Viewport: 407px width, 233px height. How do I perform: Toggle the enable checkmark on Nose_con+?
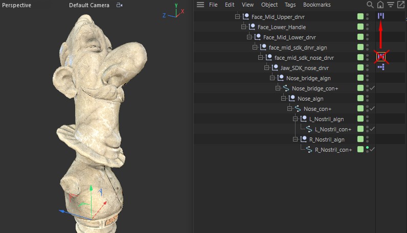(x=373, y=108)
